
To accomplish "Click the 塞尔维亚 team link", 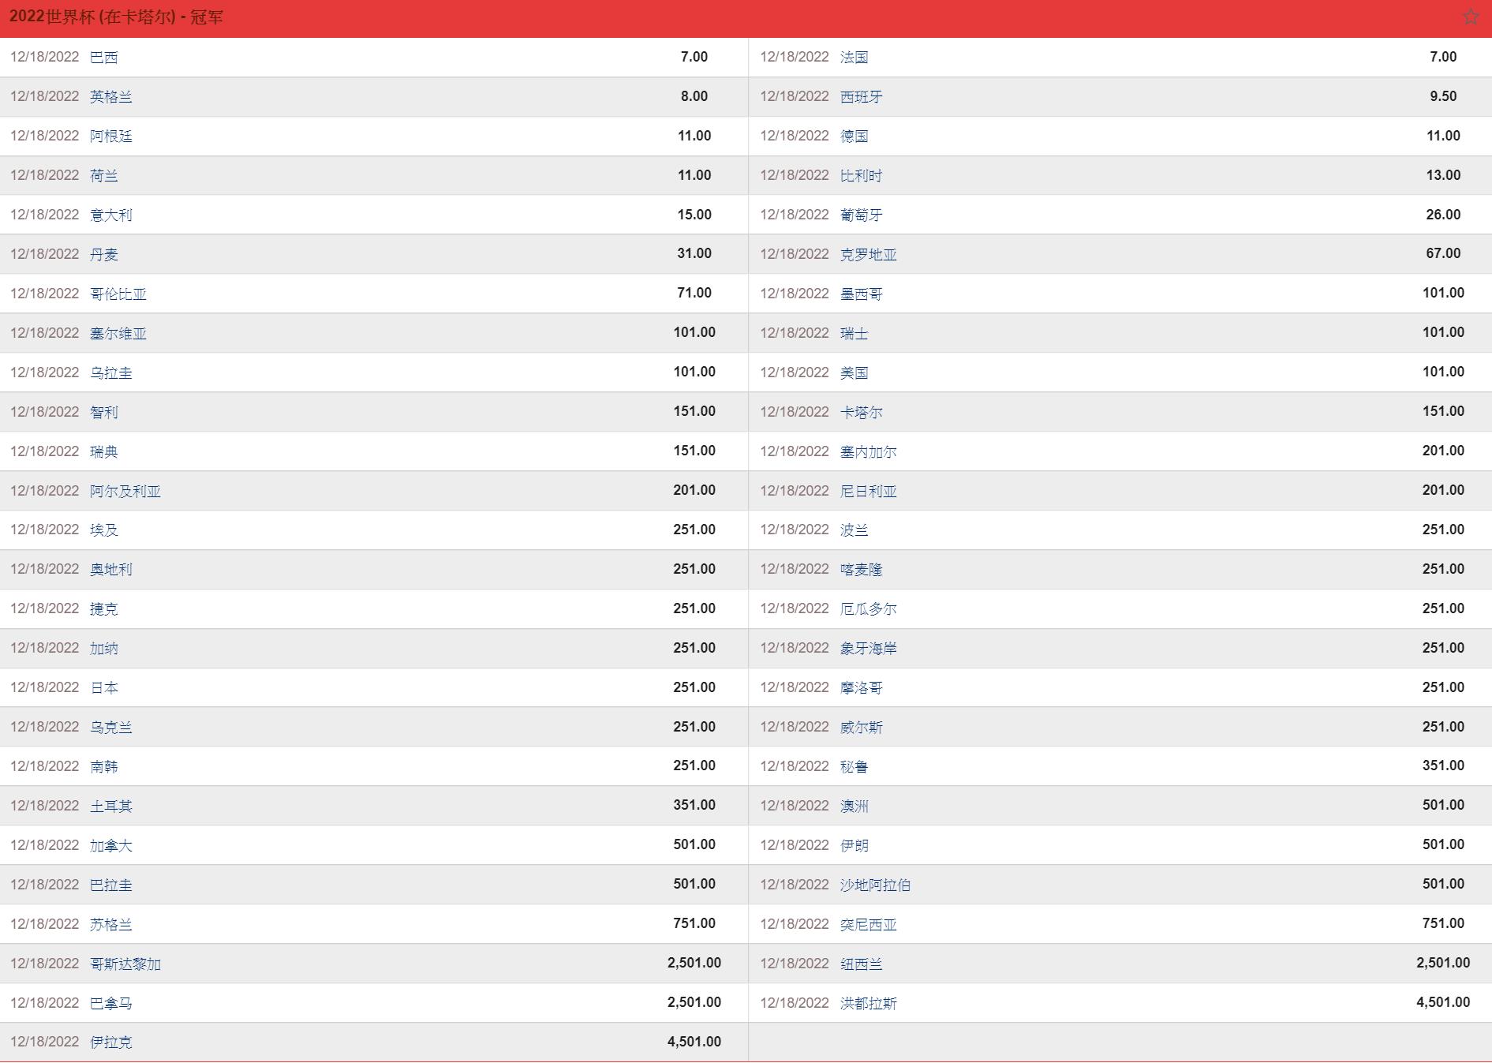I will click(118, 333).
